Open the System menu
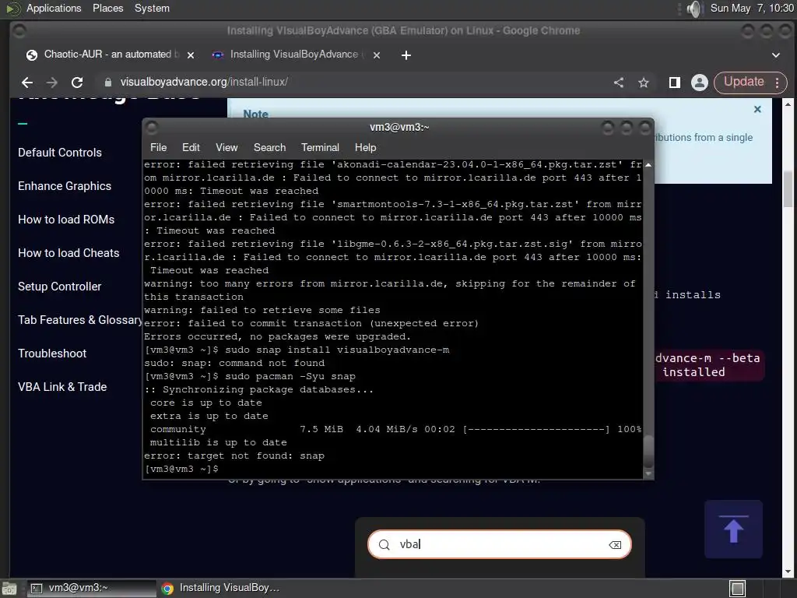This screenshot has width=797, height=598. [152, 8]
